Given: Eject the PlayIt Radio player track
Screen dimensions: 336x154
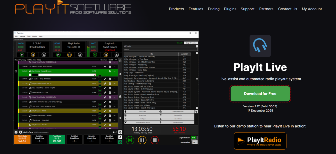Looking at the screenshot, I should click(80, 55).
